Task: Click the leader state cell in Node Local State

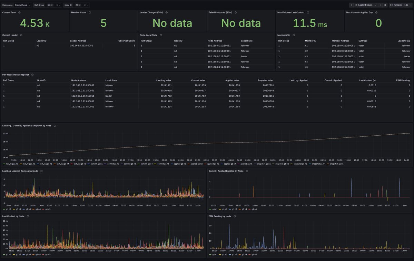Action: pyautogui.click(x=245, y=56)
